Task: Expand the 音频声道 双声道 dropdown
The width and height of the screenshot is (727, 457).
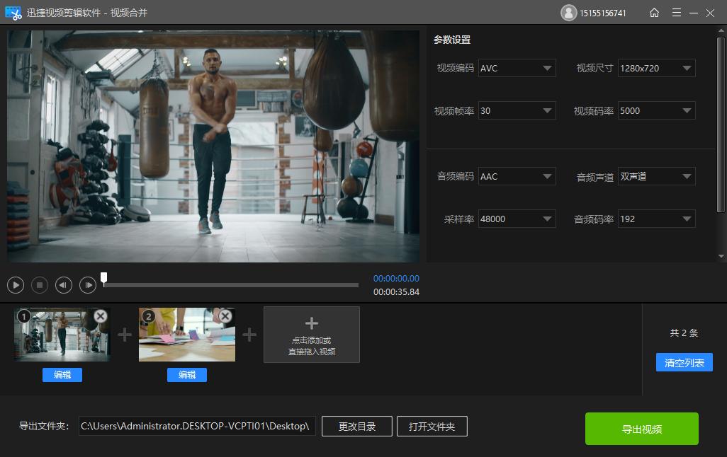Action: 656,176
